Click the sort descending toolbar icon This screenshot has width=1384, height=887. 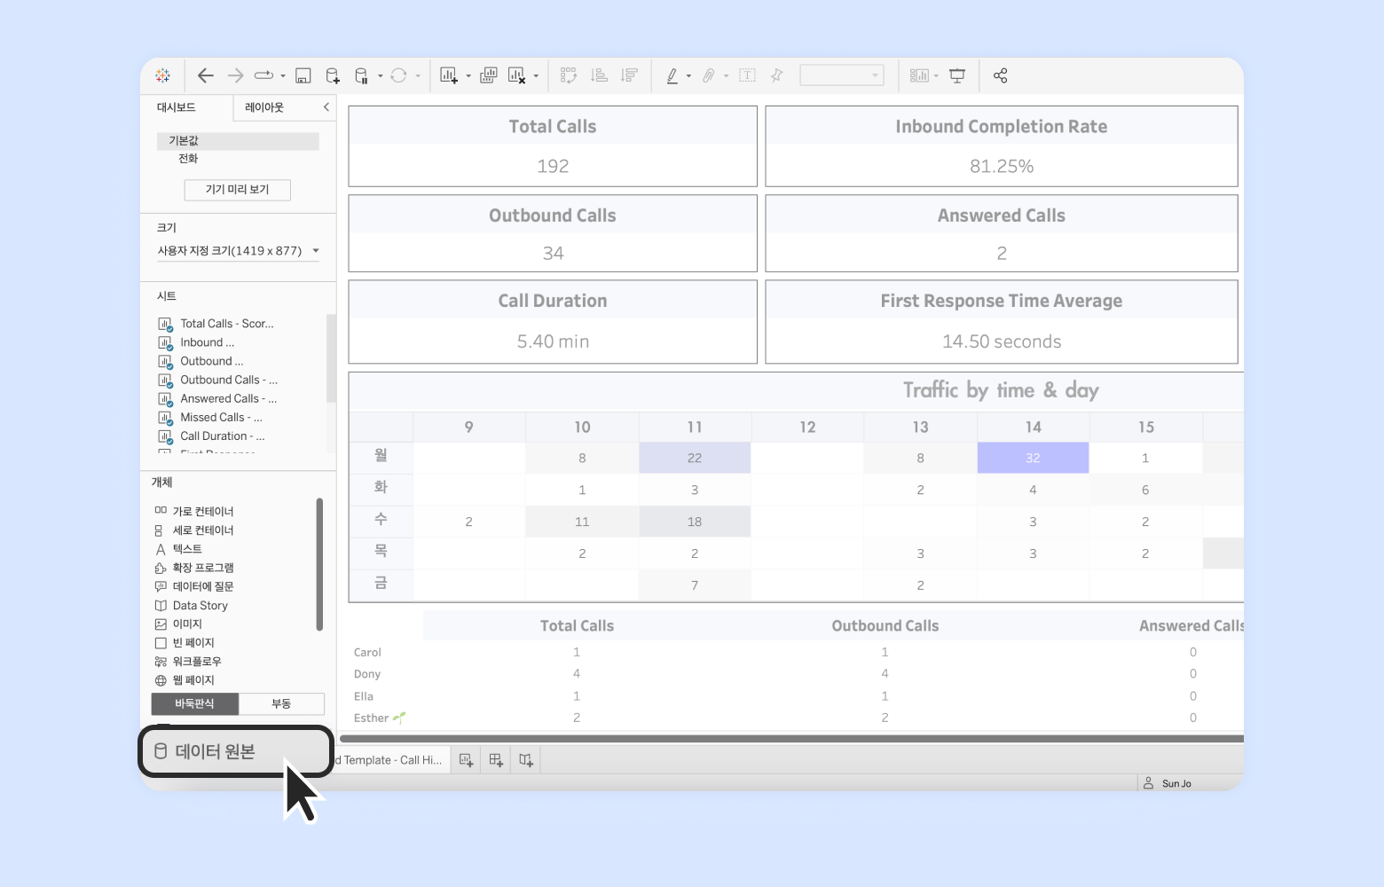[629, 75]
